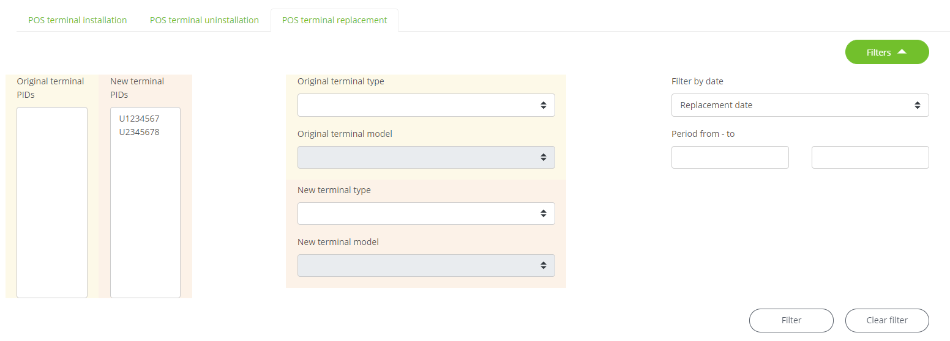Click the New terminal model select arrows
The image size is (950, 341).
[543, 265]
